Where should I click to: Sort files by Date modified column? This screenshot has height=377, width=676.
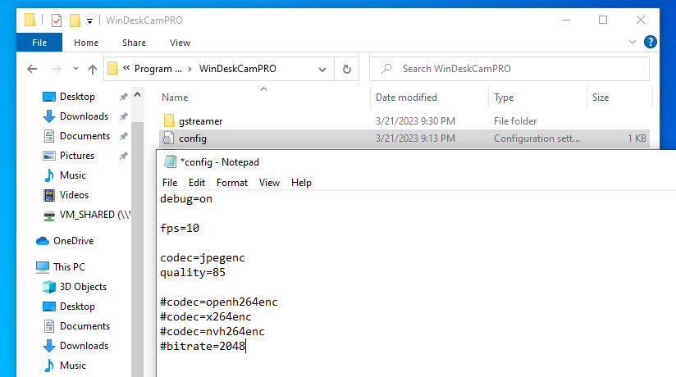point(406,98)
